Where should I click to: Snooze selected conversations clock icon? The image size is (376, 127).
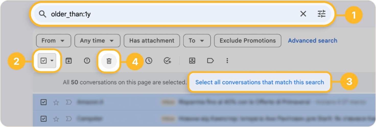pyautogui.click(x=149, y=61)
